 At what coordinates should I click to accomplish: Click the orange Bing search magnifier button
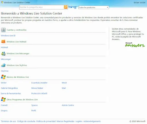(66, 7)
